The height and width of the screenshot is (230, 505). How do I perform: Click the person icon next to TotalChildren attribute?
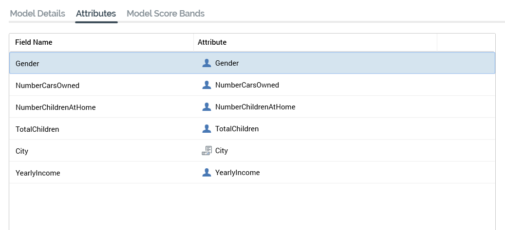[x=206, y=129]
